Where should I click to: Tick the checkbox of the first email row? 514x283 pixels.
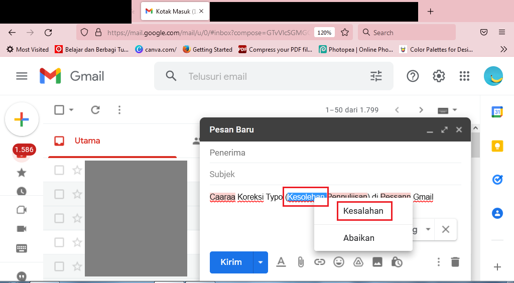pyautogui.click(x=59, y=170)
